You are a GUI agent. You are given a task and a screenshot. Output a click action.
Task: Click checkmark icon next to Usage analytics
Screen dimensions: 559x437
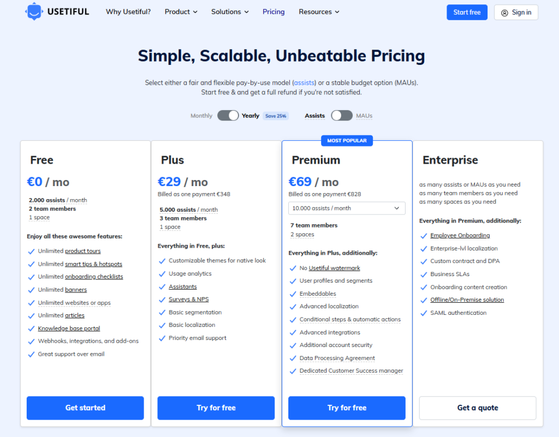click(162, 274)
